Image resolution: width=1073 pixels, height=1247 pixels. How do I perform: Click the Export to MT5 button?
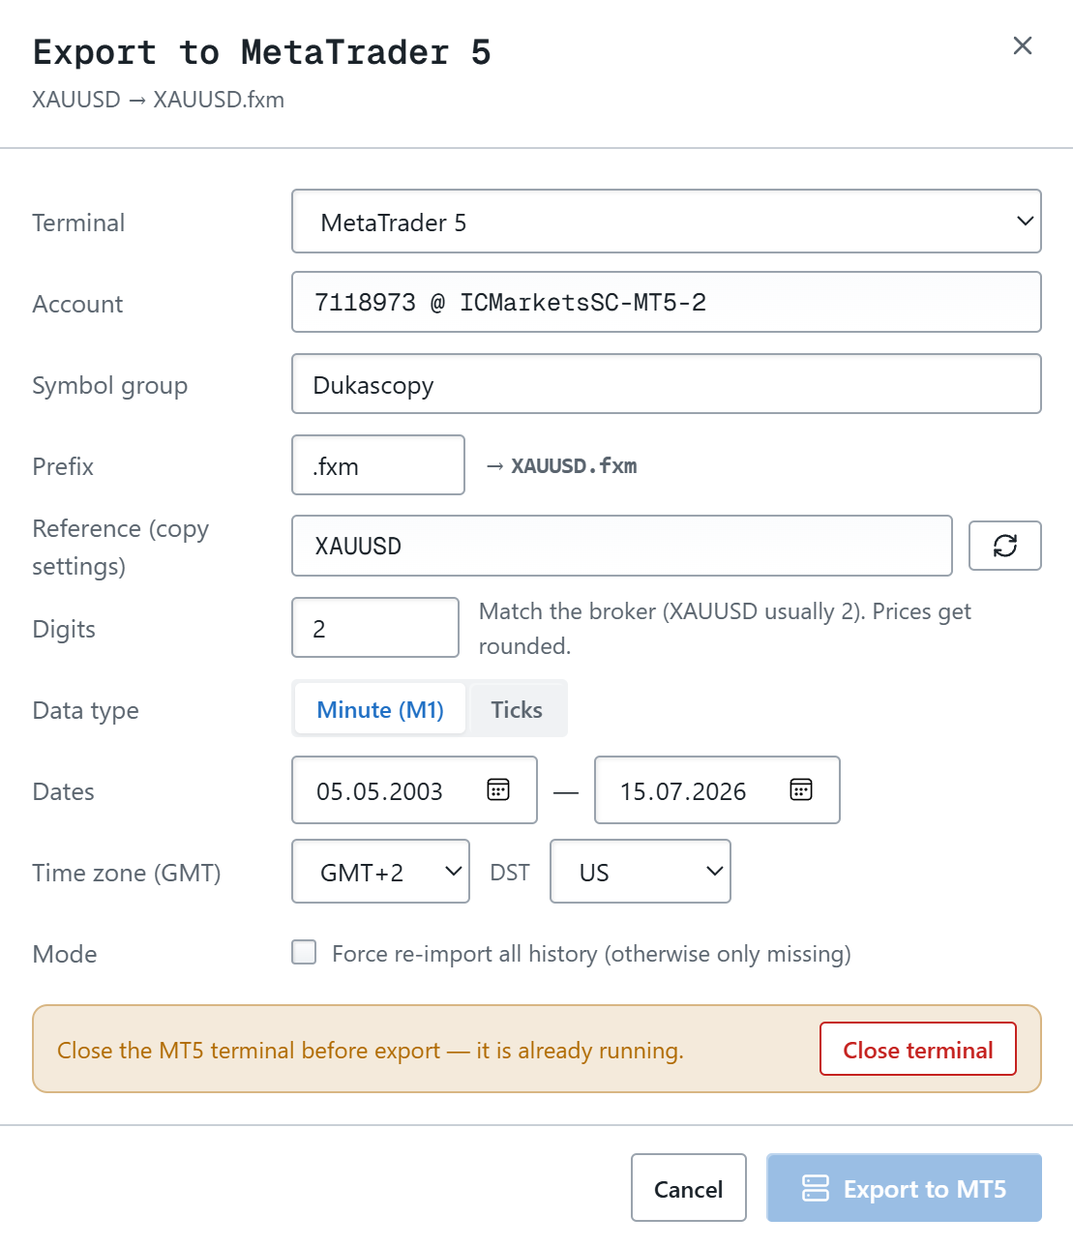904,1188
